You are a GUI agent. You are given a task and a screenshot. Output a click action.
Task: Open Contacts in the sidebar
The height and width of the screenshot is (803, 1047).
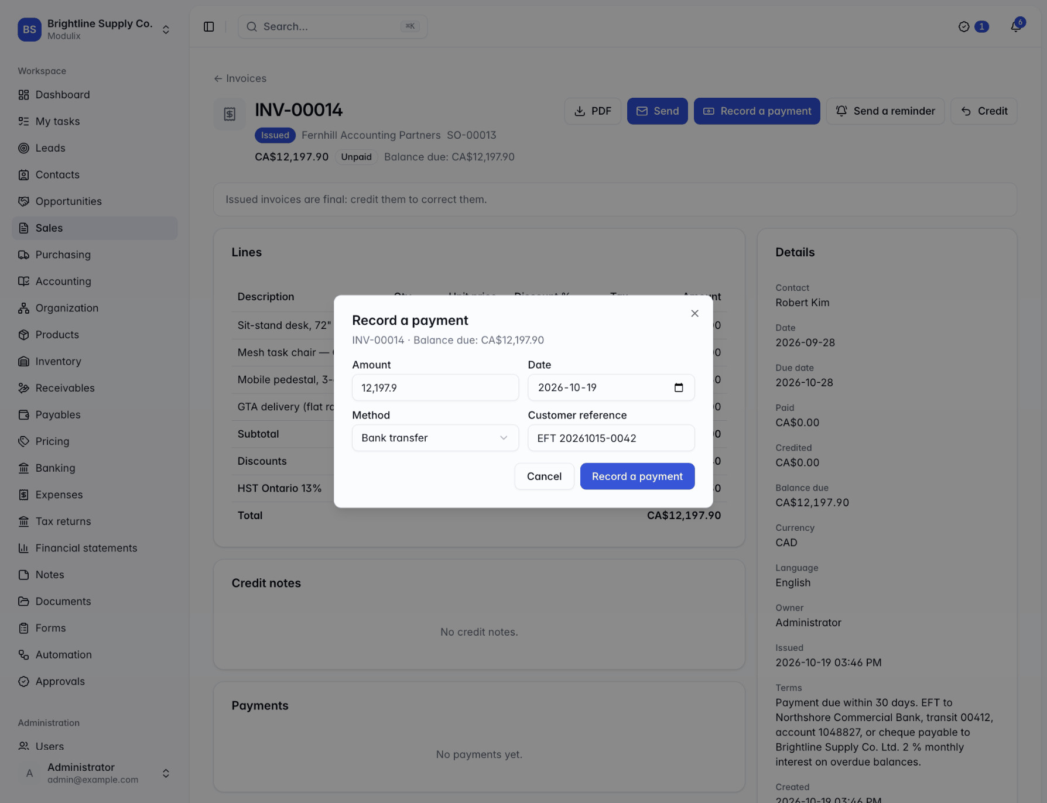pyautogui.click(x=94, y=174)
